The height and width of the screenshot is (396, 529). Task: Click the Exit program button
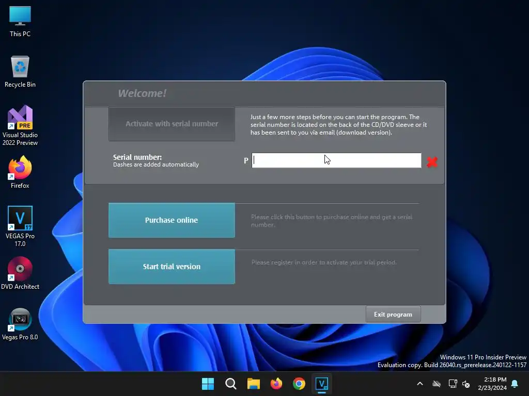[x=393, y=314]
